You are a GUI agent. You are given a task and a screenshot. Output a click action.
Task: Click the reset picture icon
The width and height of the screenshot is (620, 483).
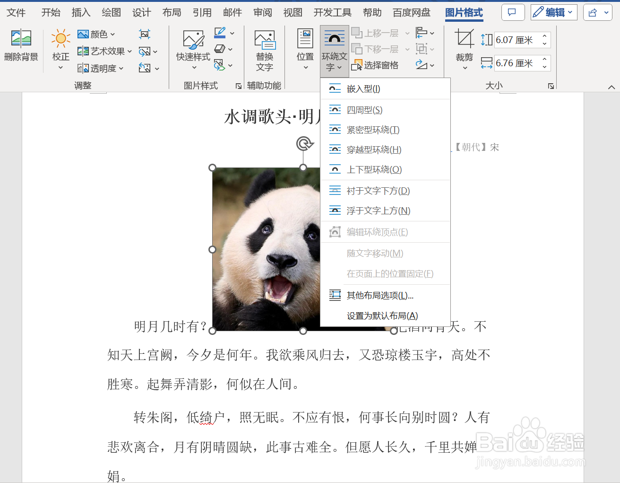point(145,68)
